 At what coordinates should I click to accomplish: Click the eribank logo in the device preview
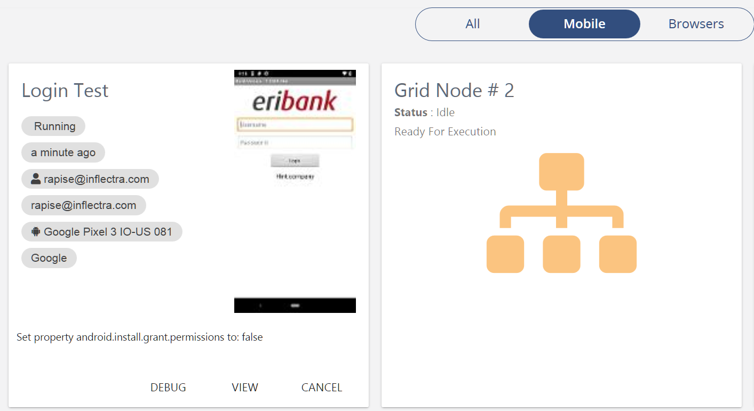click(295, 101)
